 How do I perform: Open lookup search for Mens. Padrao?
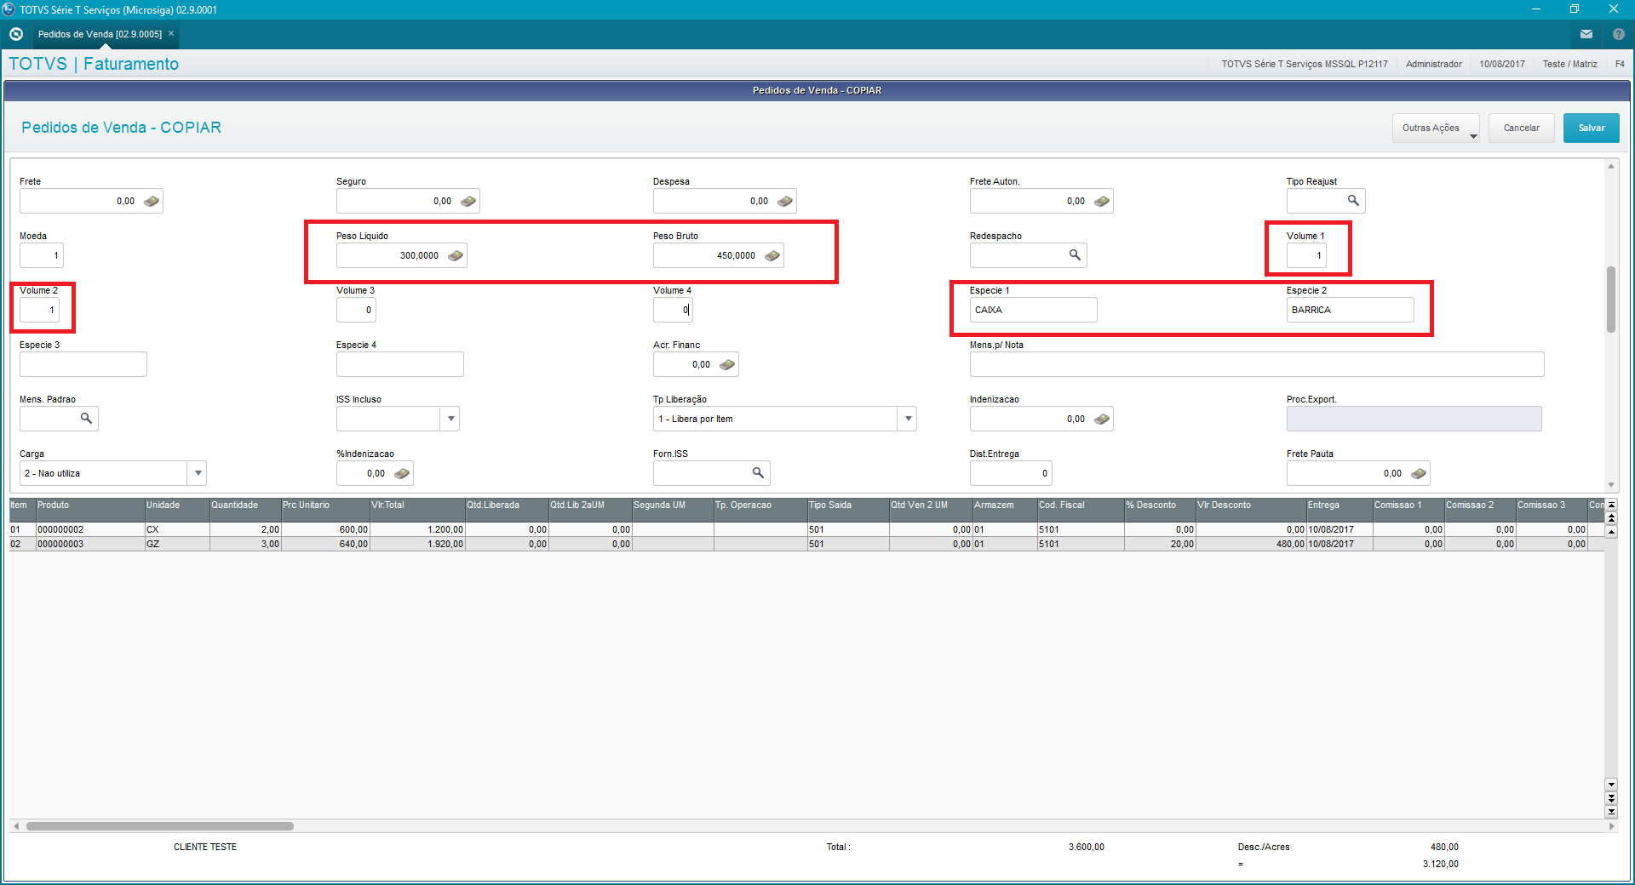[x=86, y=419]
